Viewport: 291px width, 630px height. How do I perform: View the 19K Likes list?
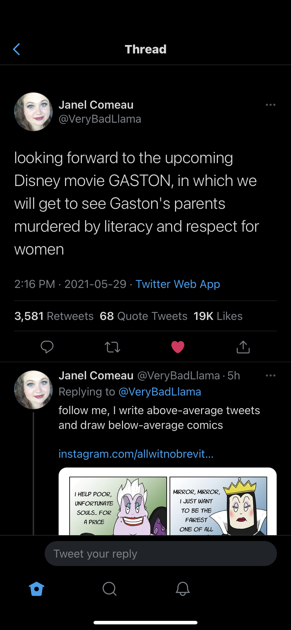tap(218, 316)
